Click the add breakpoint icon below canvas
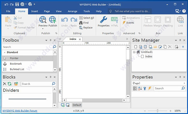 [63, 105]
